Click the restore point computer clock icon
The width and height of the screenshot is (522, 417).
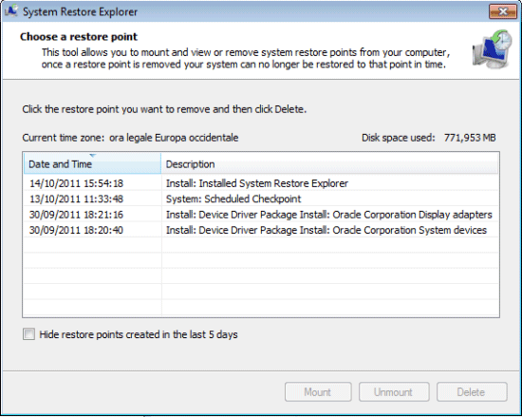492,49
